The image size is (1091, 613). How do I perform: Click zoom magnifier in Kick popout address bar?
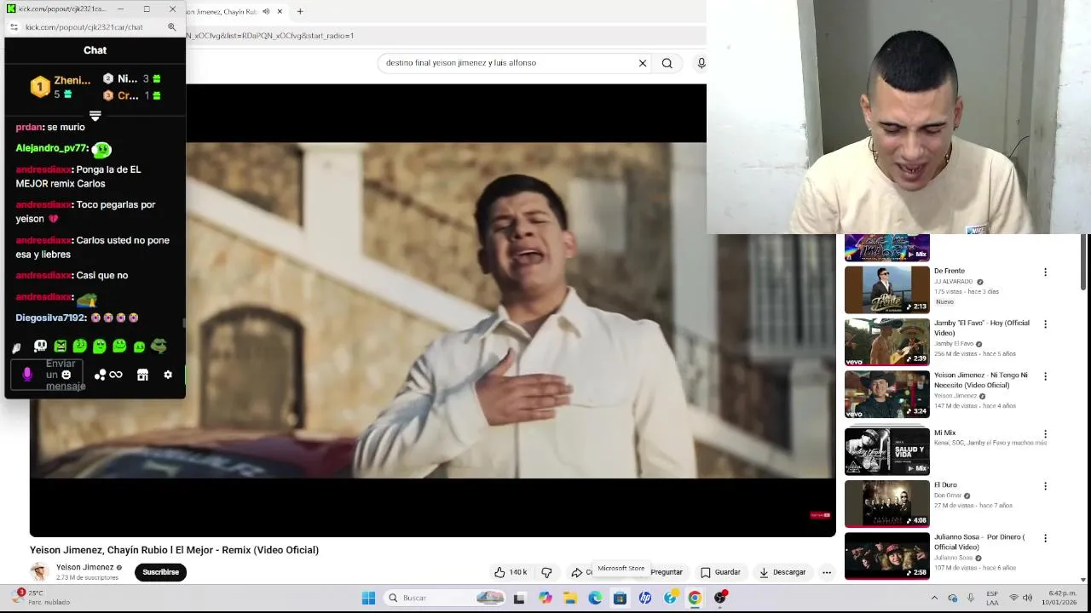tap(171, 27)
